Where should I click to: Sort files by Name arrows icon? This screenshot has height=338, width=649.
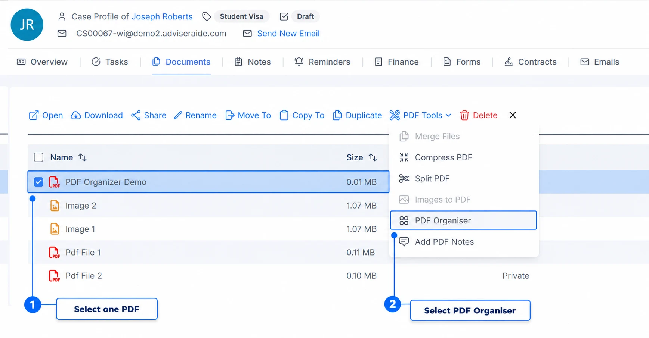point(83,157)
